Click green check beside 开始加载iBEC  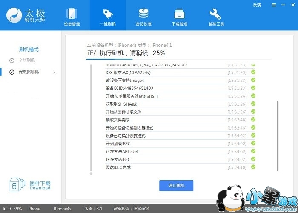pos(253,144)
